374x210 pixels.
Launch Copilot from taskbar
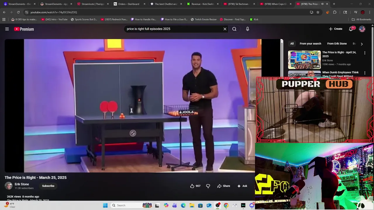[x=166, y=205]
